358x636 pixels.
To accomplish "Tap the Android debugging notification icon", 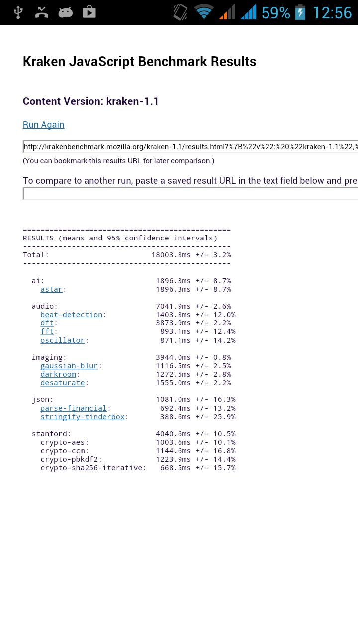I will 66,12.
